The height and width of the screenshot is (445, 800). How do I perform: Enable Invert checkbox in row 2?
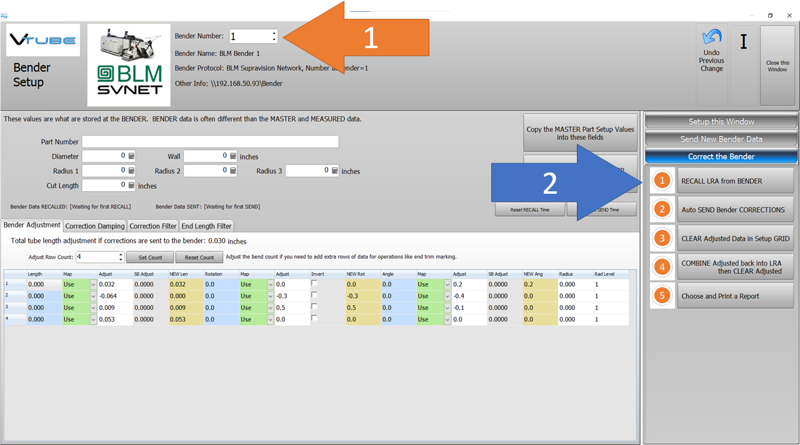click(314, 295)
